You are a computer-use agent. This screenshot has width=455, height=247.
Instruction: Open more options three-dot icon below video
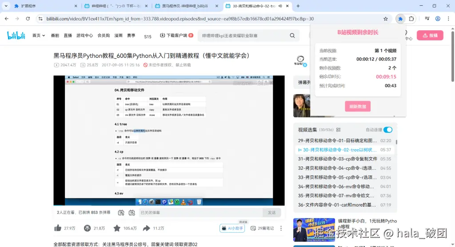281,228
